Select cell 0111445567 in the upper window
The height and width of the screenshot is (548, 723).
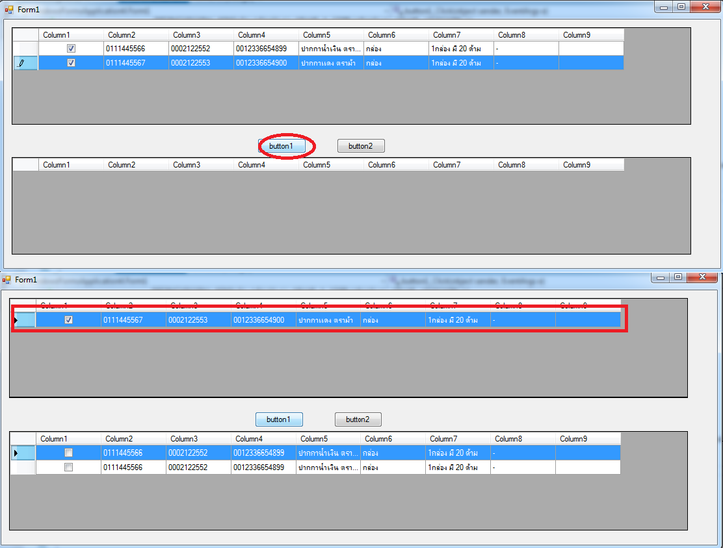(136, 63)
